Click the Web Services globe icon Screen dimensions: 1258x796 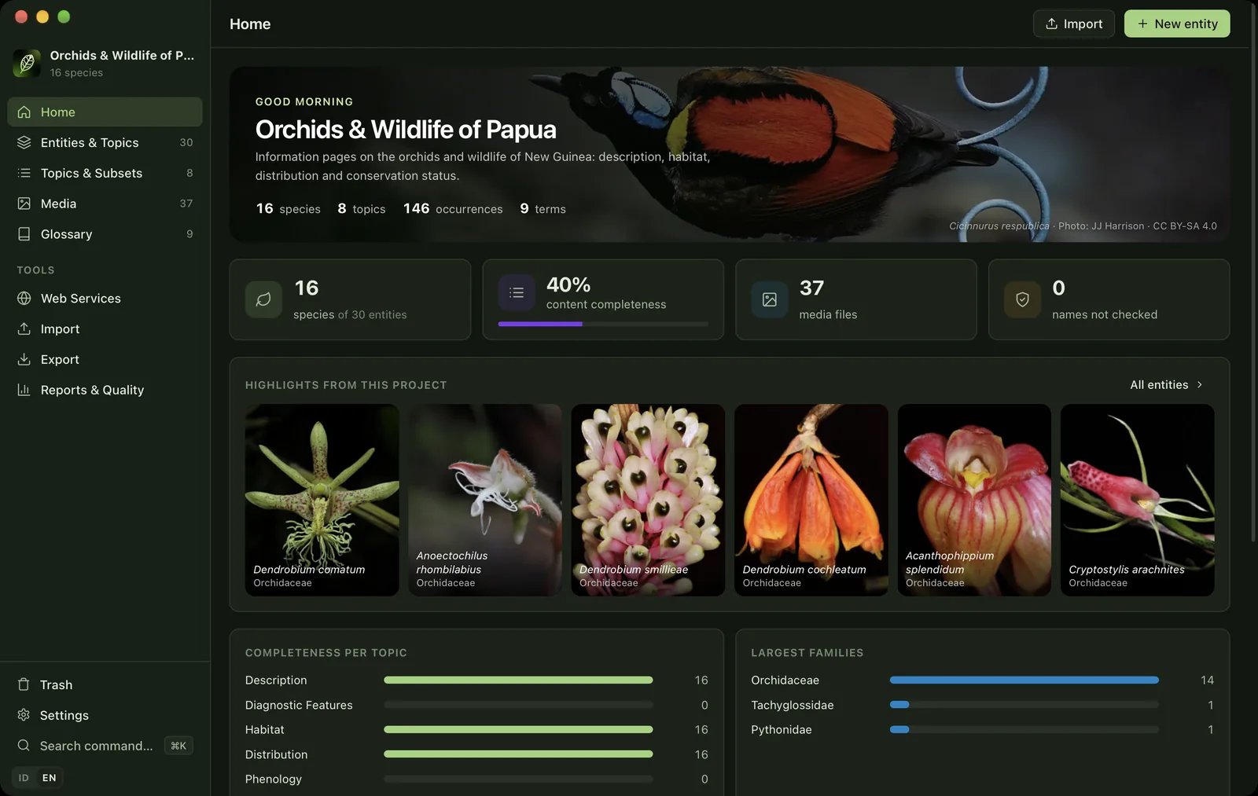[24, 299]
